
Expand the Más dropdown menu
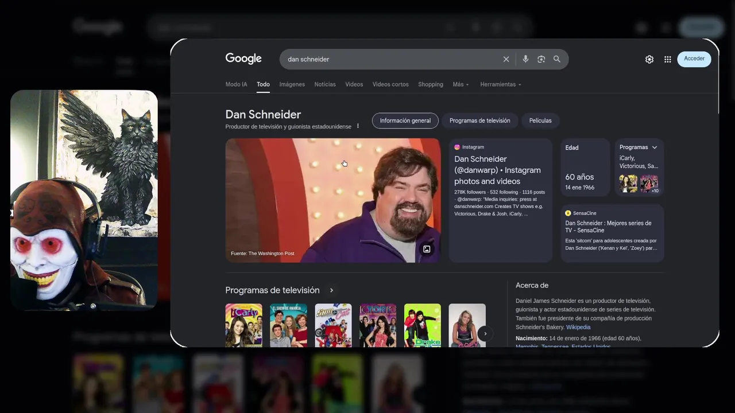point(461,84)
